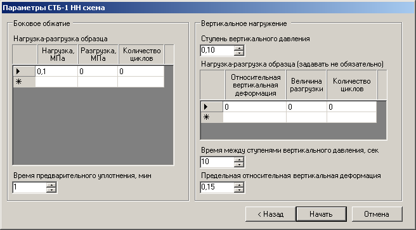Increase Ступень вертикального давления with up arrow
The image size is (416, 230).
239,48
